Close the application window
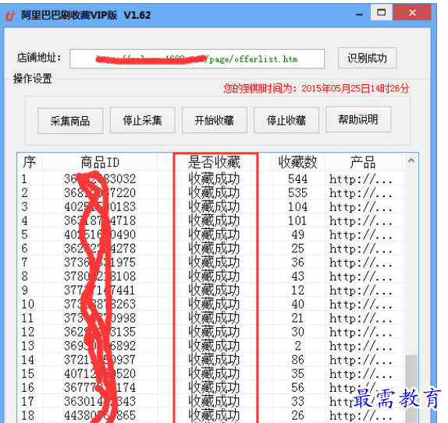Viewport: 448px width, 423px height. pyautogui.click(x=412, y=12)
